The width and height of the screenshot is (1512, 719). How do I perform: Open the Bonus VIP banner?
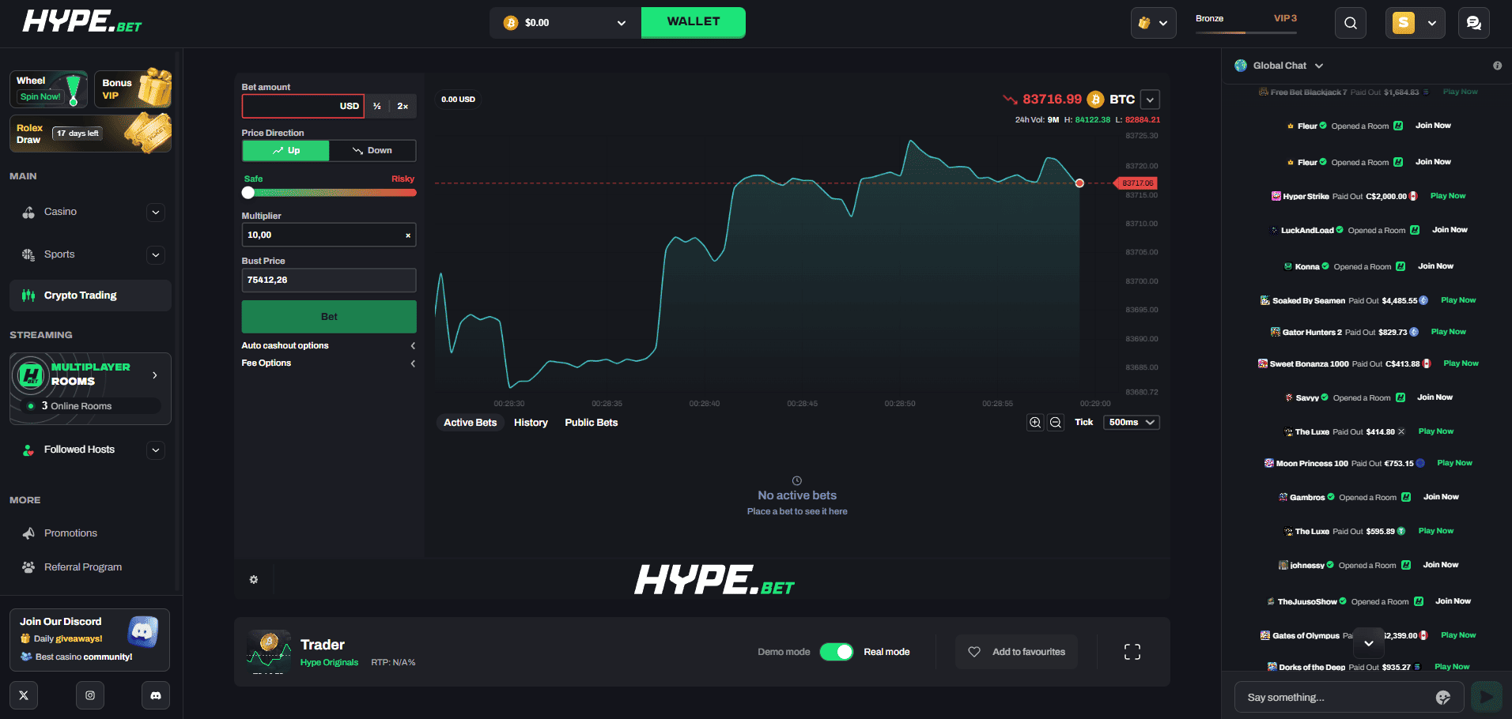tap(133, 88)
